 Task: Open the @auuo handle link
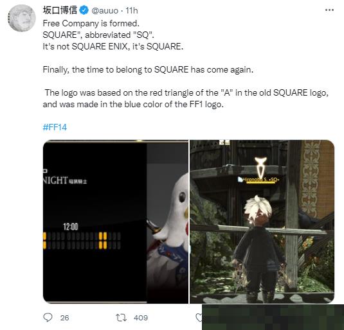(x=105, y=10)
